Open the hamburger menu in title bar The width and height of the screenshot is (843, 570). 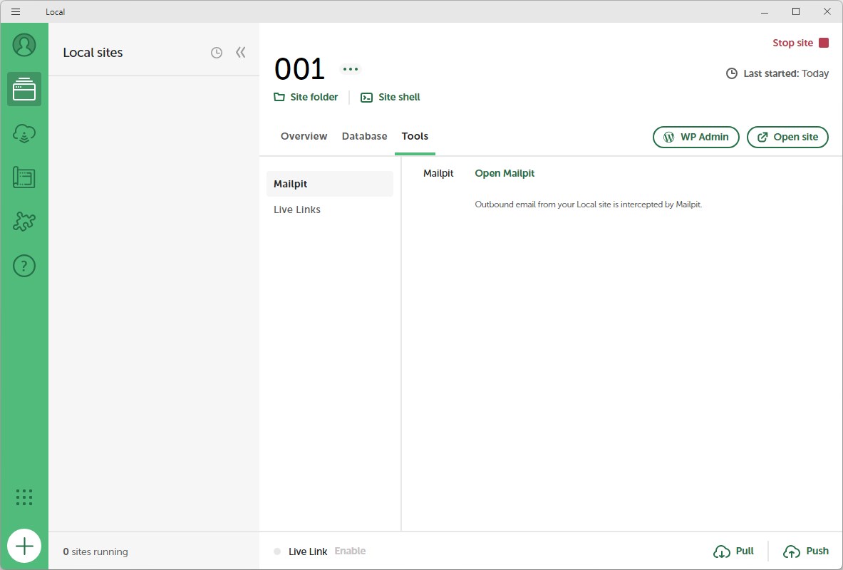(16, 12)
